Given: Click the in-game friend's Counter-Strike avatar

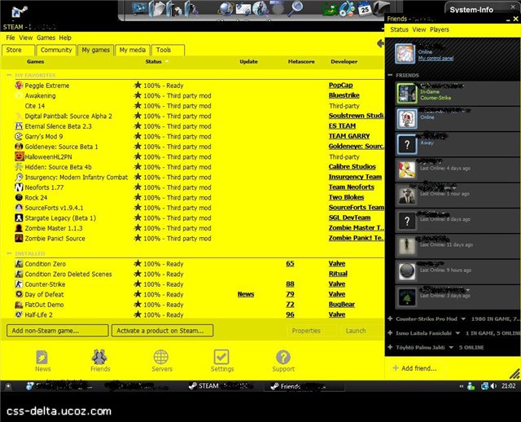Looking at the screenshot, I should tap(407, 94).
